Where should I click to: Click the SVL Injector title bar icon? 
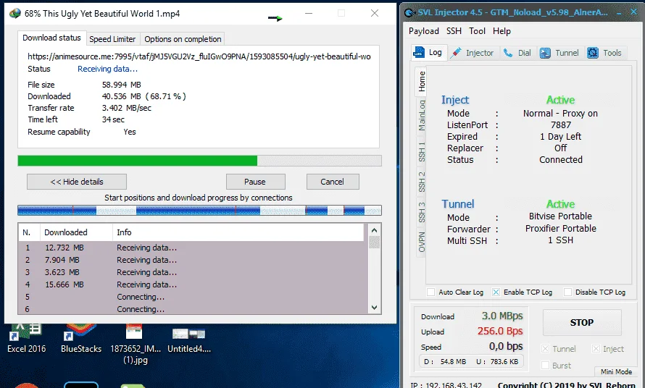pos(409,13)
